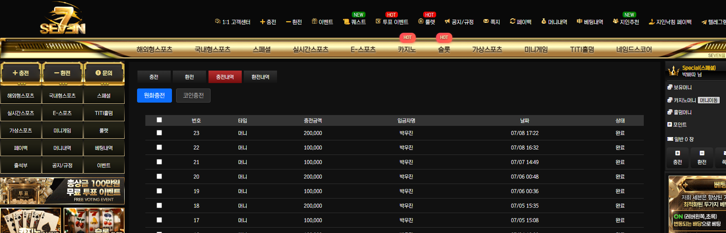Viewport: 726px width, 233px height.
Task: Open the 퀘스트 menu item
Action: point(354,22)
